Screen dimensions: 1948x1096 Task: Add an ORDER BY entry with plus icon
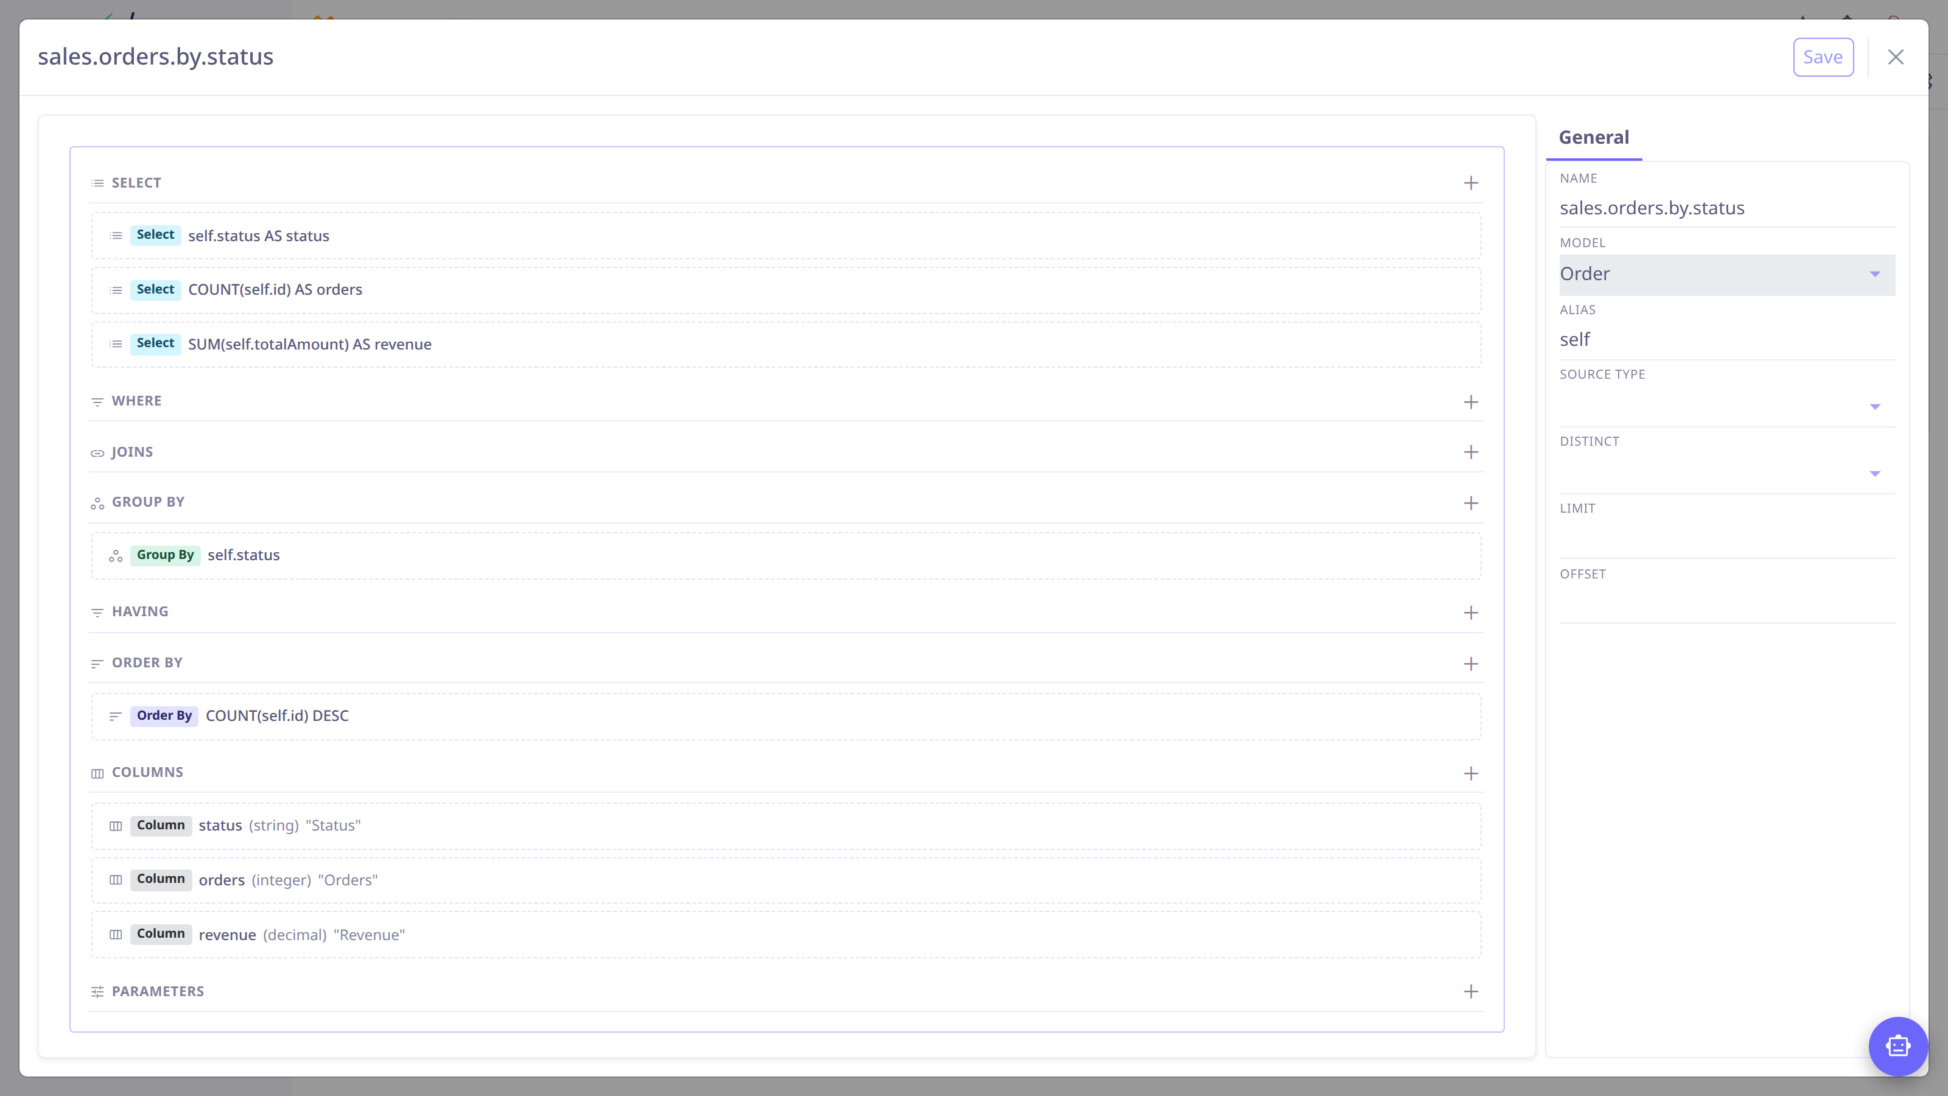click(1470, 664)
